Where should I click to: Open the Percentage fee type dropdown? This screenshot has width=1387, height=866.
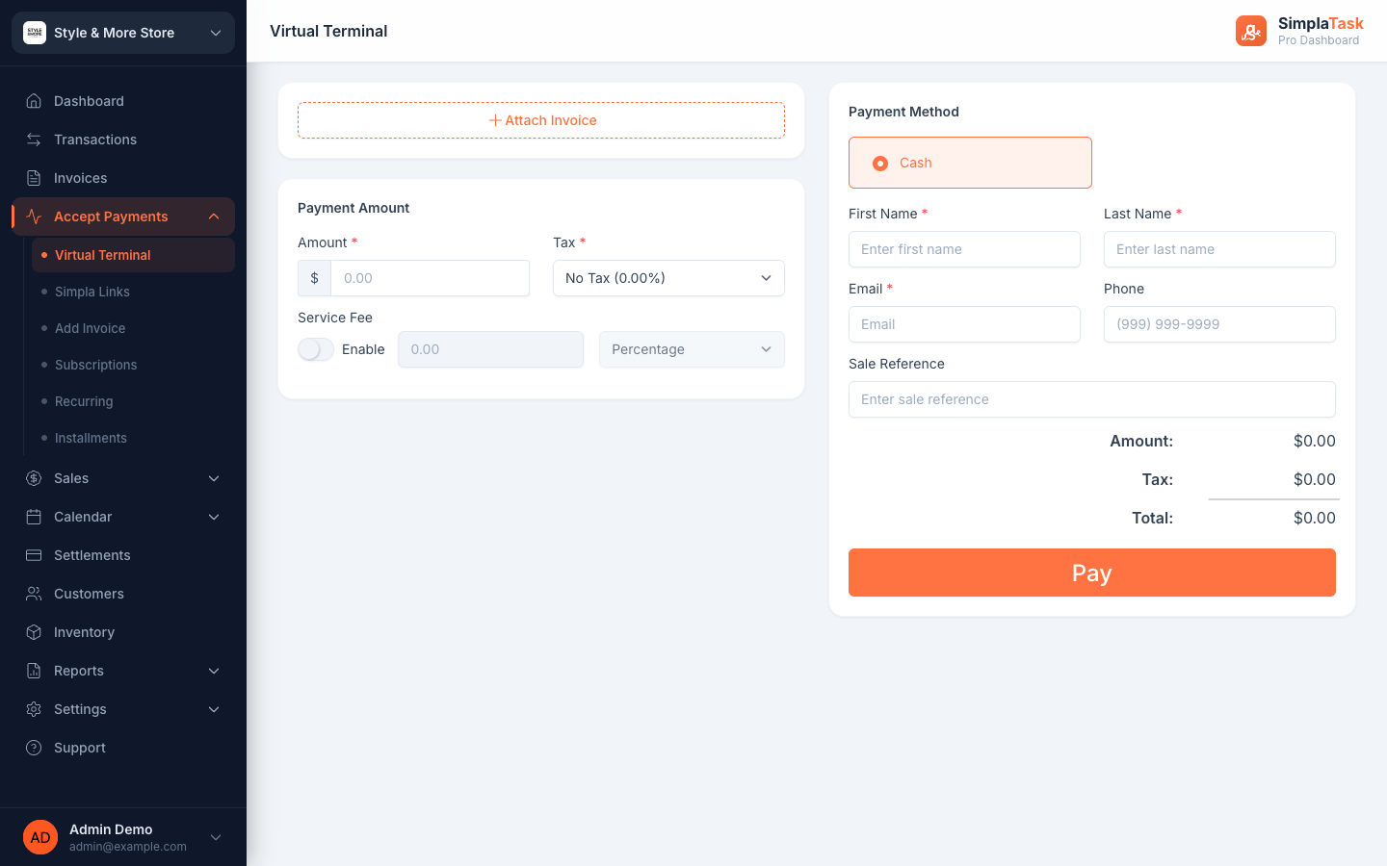[692, 349]
